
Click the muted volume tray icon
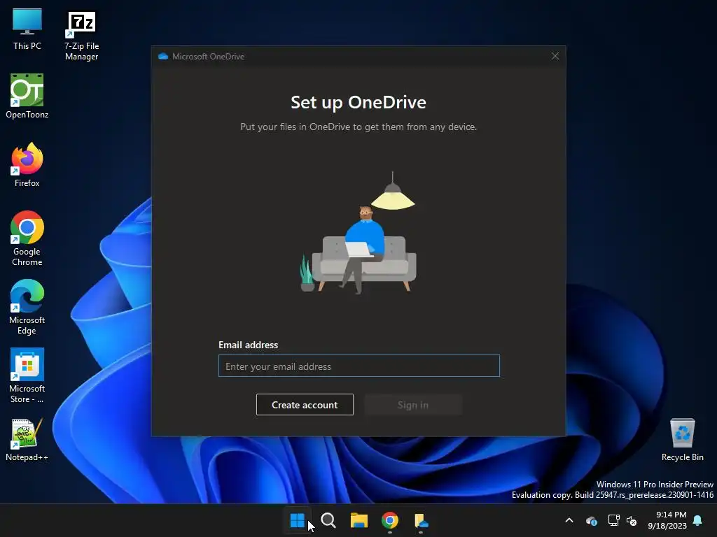(632, 520)
